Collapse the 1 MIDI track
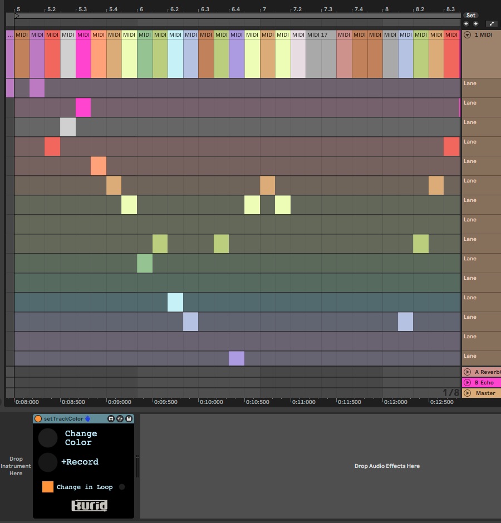 [x=467, y=34]
